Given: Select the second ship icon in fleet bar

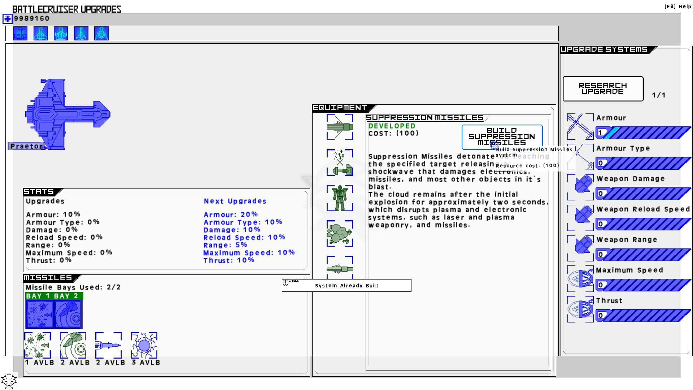Looking at the screenshot, I should 40,34.
